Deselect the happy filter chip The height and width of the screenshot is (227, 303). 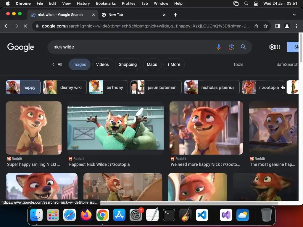23,87
